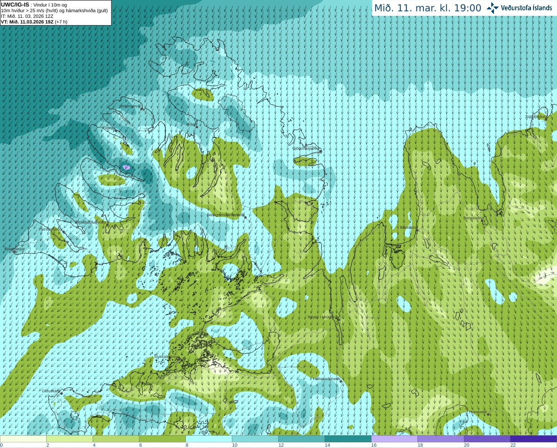The image size is (557, 448).
Task: Click the Bolungarvík station marker
Action: [142, 109]
